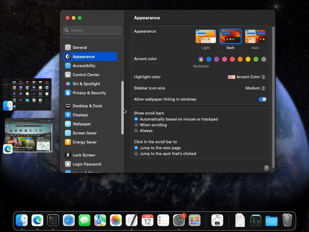Image resolution: width=309 pixels, height=232 pixels.
Task: Select Automatically based on mouse or trackpad
Action: click(x=136, y=119)
